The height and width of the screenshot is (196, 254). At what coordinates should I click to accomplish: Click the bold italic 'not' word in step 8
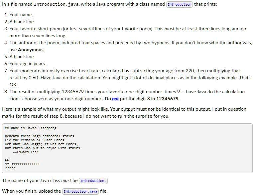115,99
